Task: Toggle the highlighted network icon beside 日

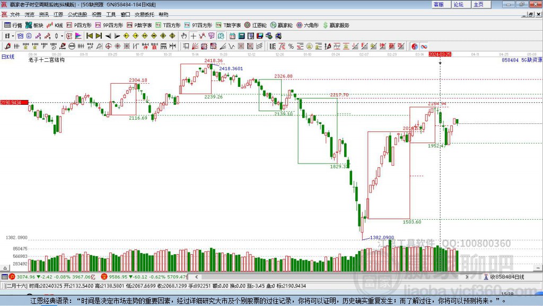Action: pos(20,36)
